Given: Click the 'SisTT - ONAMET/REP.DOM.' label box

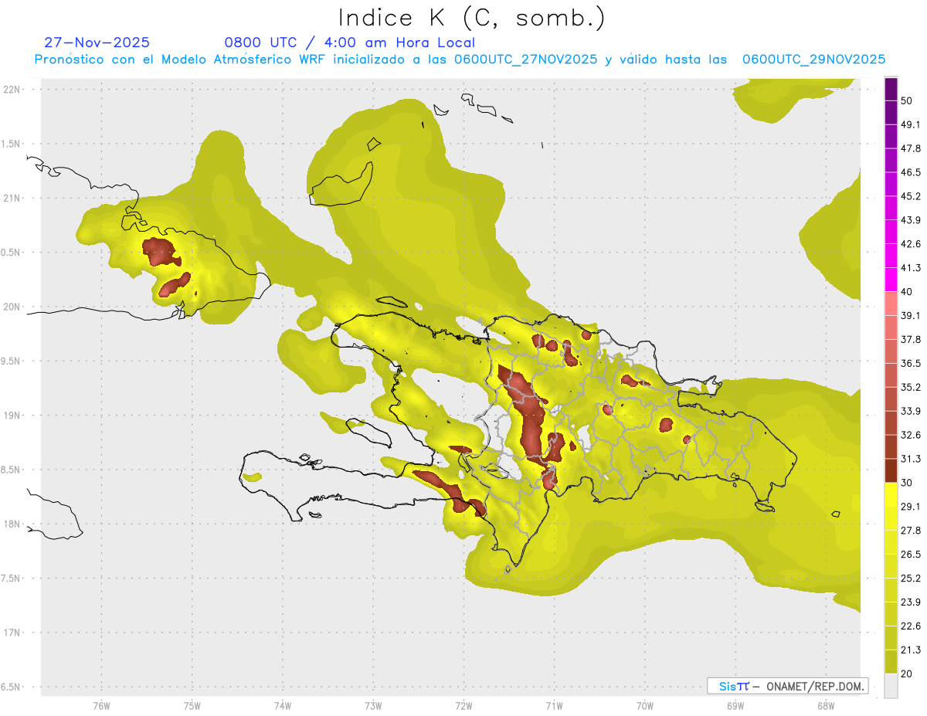Looking at the screenshot, I should pyautogui.click(x=787, y=686).
